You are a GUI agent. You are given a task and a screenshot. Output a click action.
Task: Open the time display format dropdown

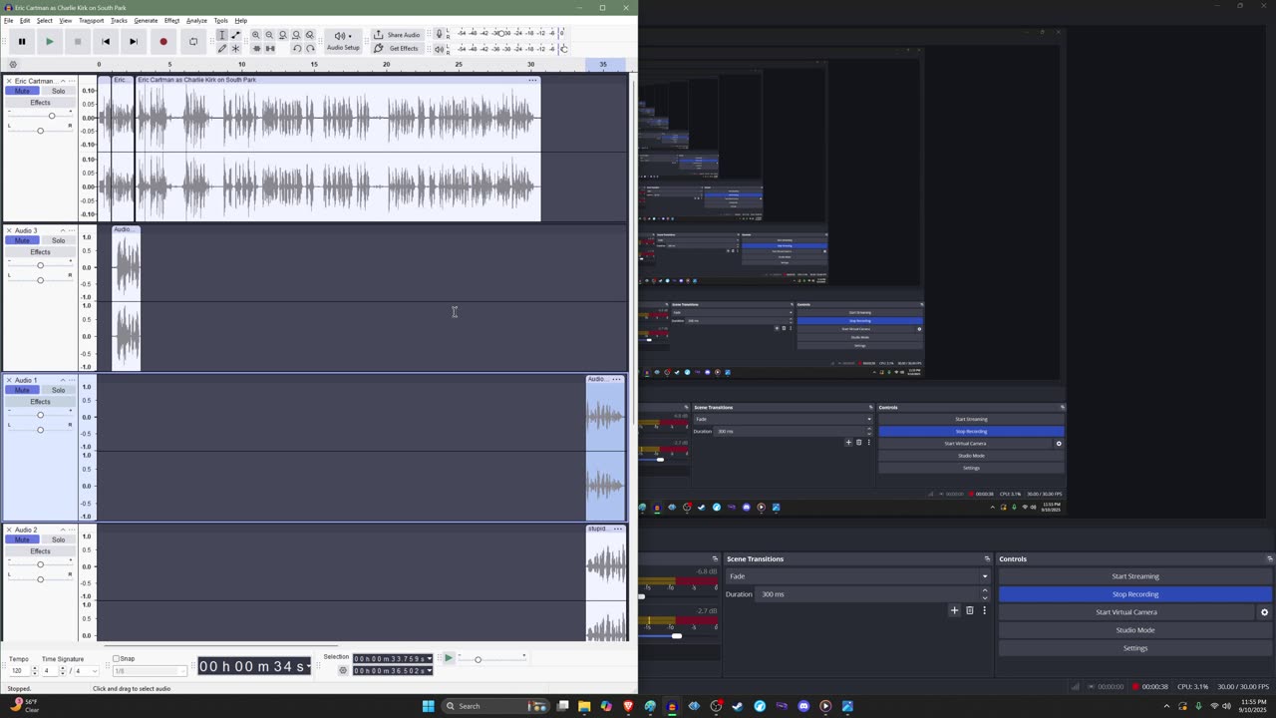pos(307,666)
